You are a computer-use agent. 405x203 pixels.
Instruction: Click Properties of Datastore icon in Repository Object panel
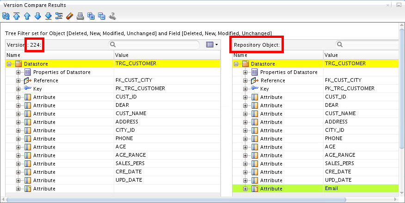[x=255, y=72]
